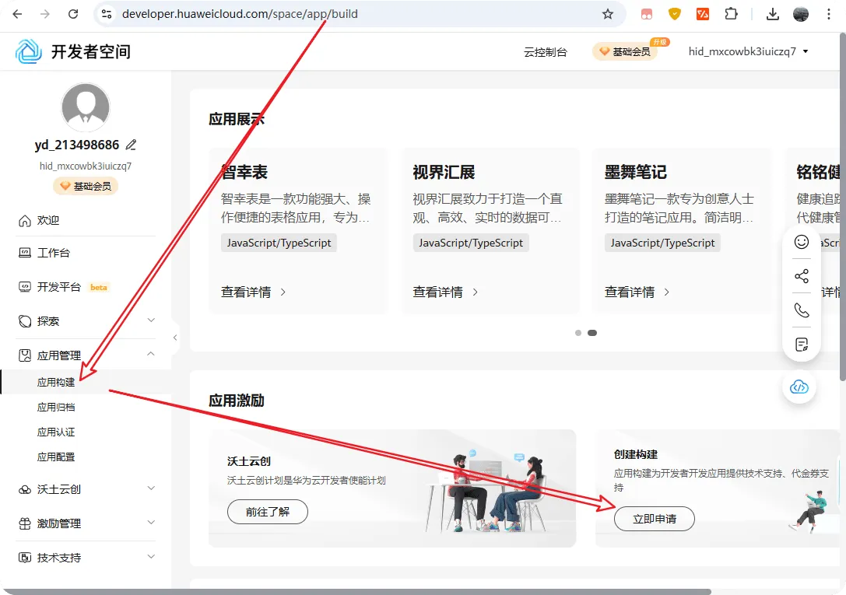Switch to second carousel page dot
This screenshot has width=846, height=595.
click(591, 333)
